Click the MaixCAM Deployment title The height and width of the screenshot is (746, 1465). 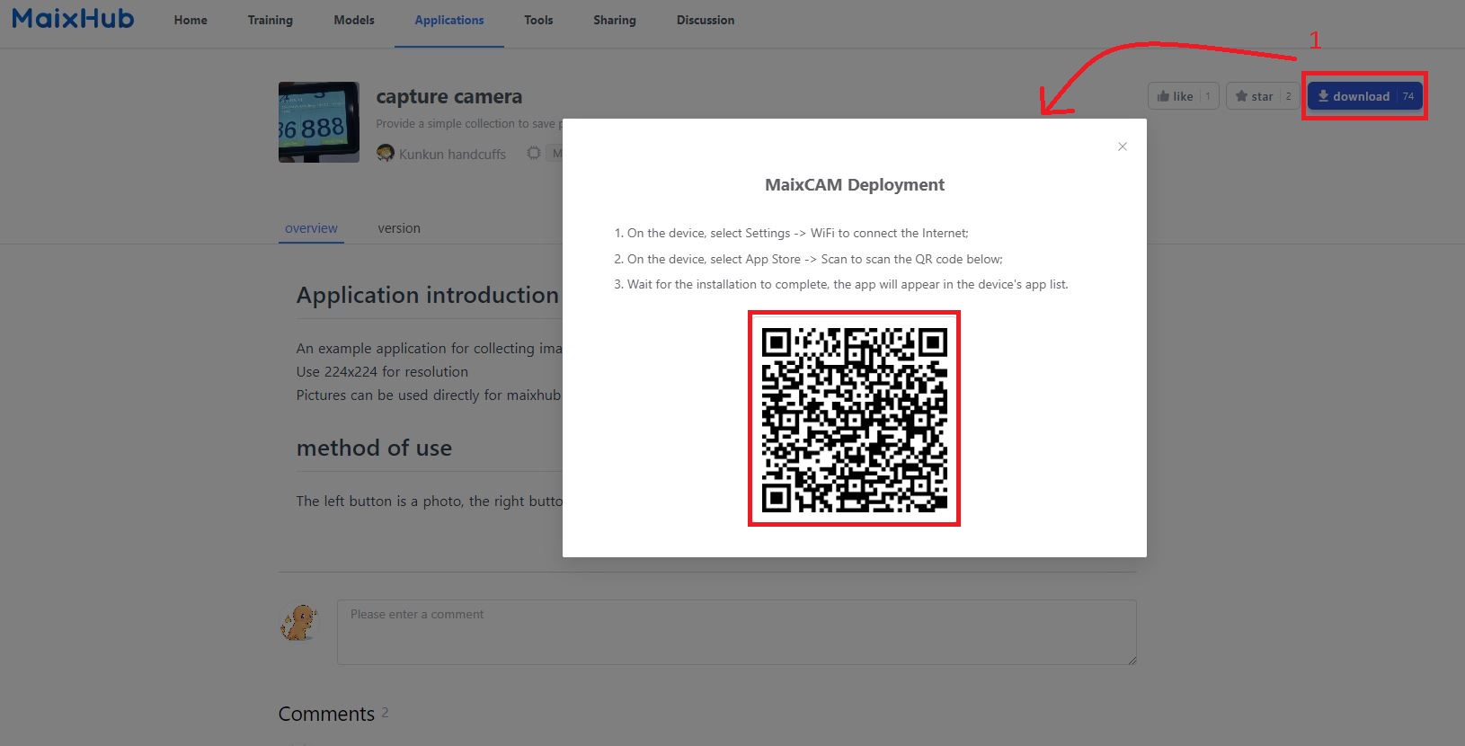pos(855,184)
